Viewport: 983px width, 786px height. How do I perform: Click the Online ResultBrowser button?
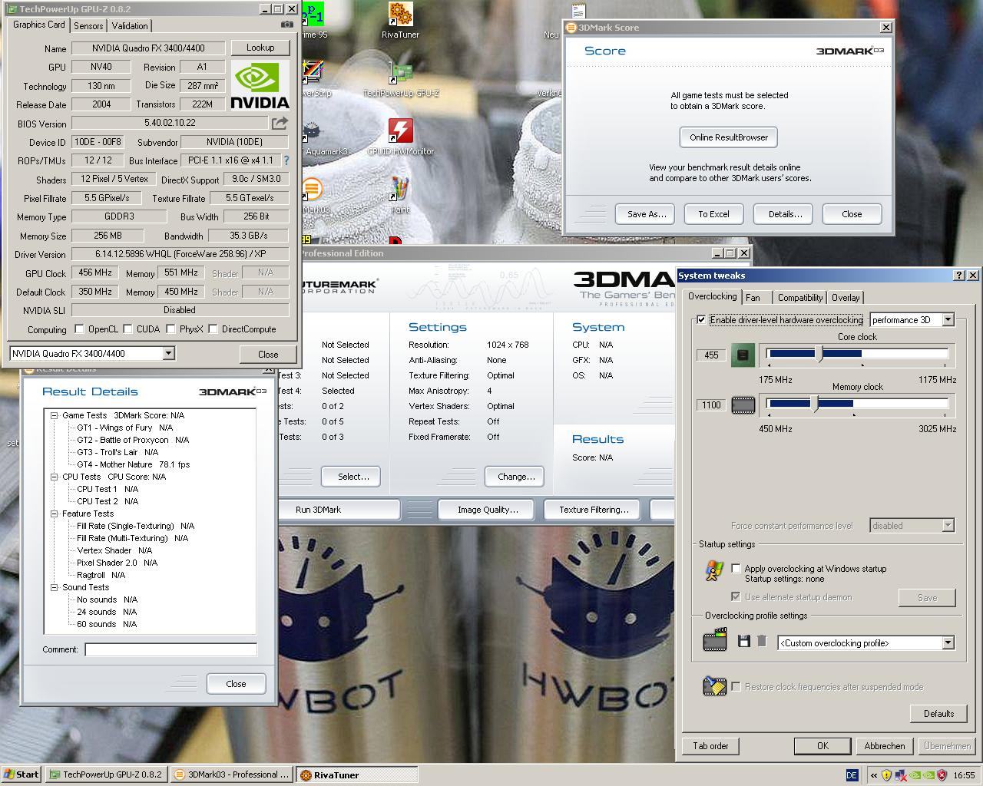729,137
